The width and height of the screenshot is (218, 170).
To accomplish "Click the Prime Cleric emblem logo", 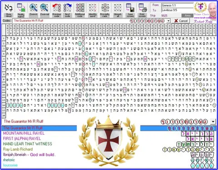I will pos(200,7).
